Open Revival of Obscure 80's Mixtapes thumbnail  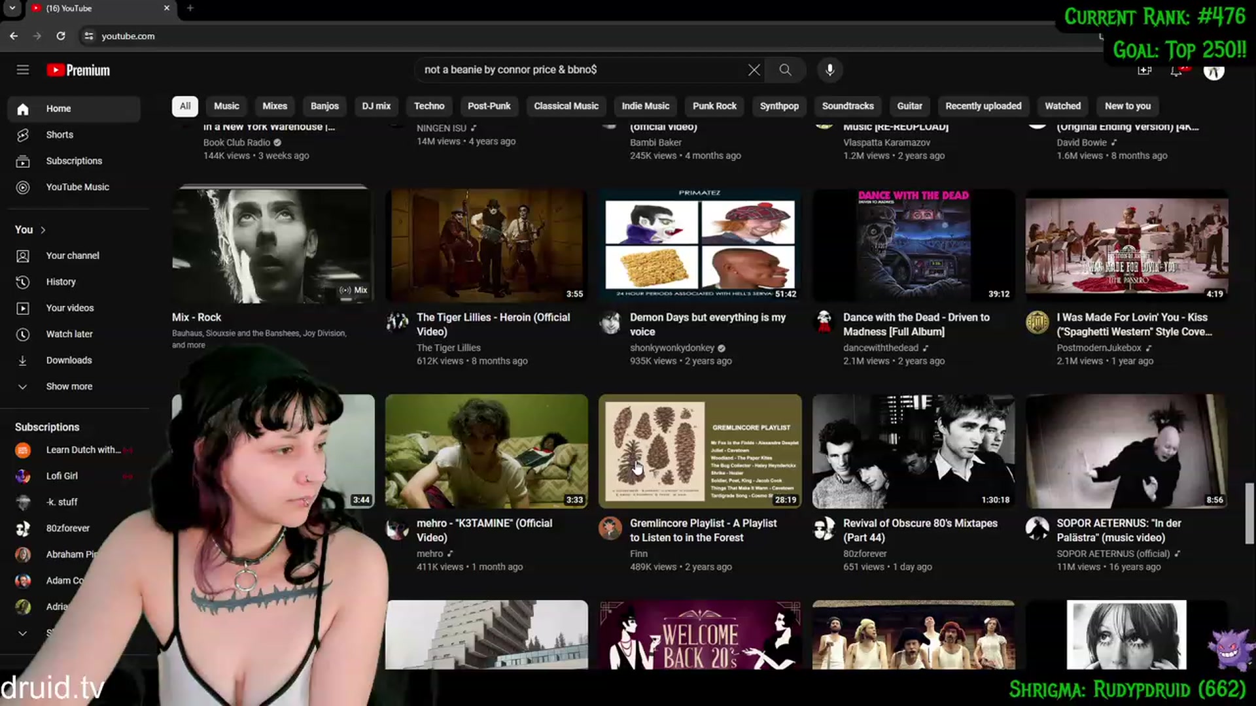click(913, 451)
